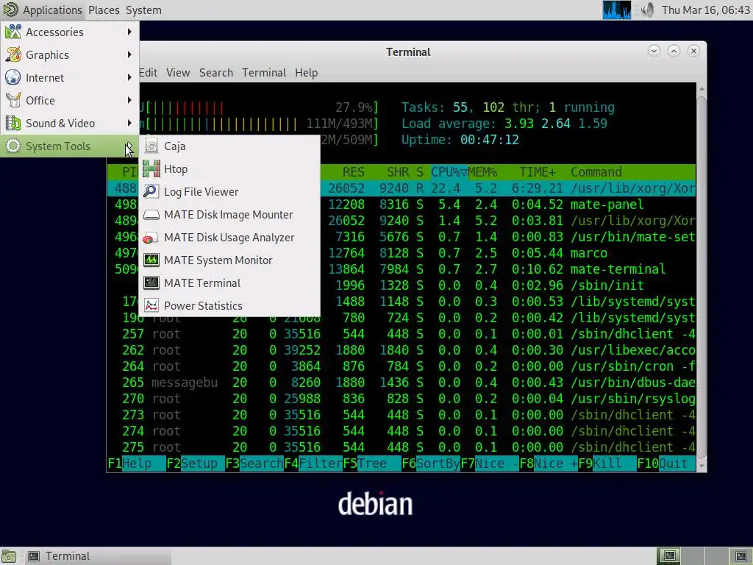This screenshot has width=753, height=565.
Task: Expand Office submenu arrow
Action: 129,100
